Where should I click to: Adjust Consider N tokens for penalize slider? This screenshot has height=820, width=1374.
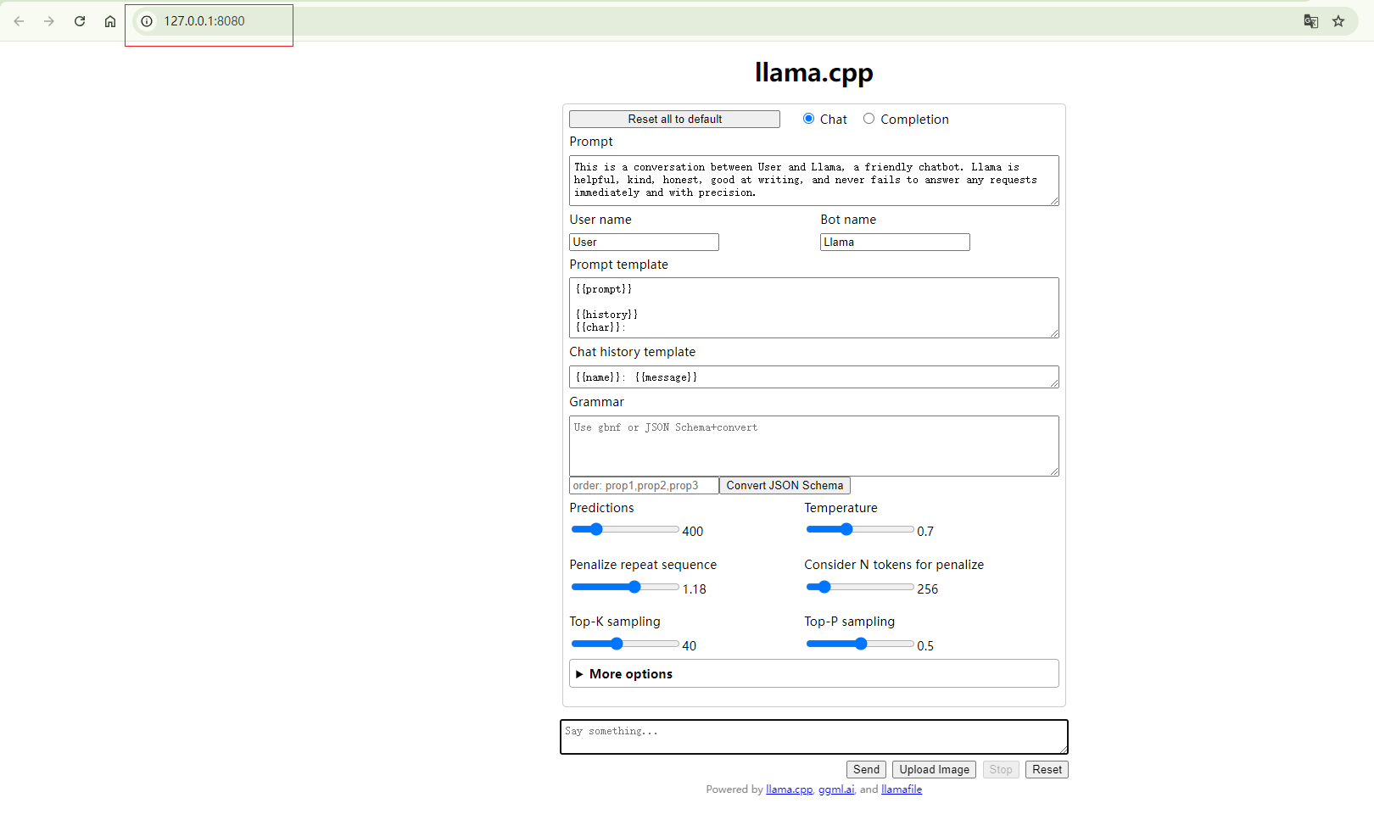click(860, 587)
